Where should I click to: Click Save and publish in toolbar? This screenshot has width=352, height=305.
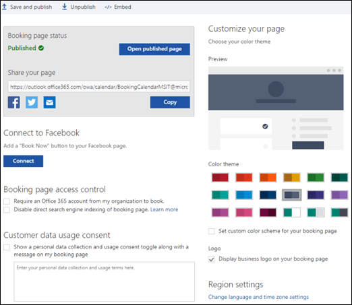pos(27,7)
